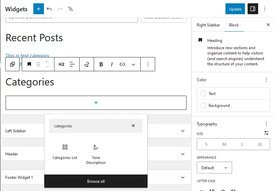Click the Recent Posts heading

[x=34, y=38]
